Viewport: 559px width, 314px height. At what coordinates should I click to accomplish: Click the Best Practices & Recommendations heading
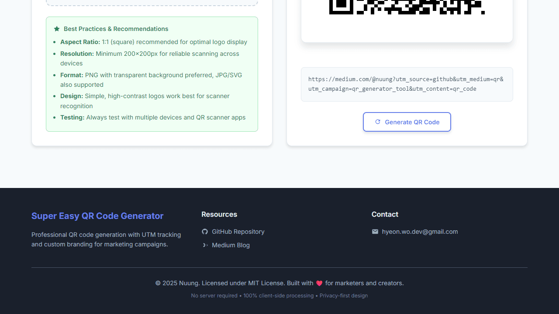[116, 29]
